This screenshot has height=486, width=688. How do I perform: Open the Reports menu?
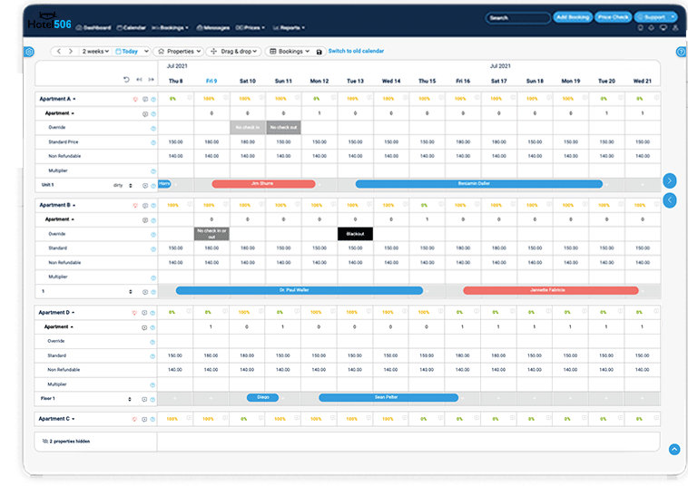290,28
